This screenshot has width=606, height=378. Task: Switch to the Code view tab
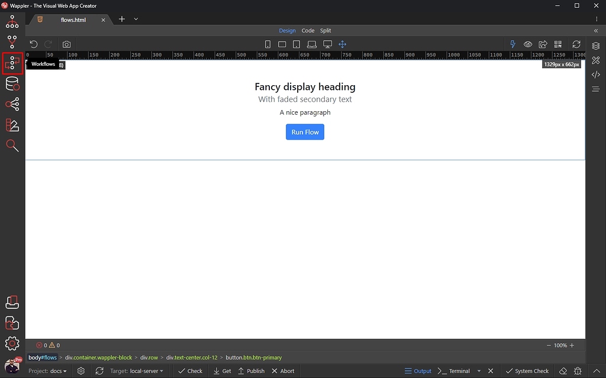[x=308, y=30]
